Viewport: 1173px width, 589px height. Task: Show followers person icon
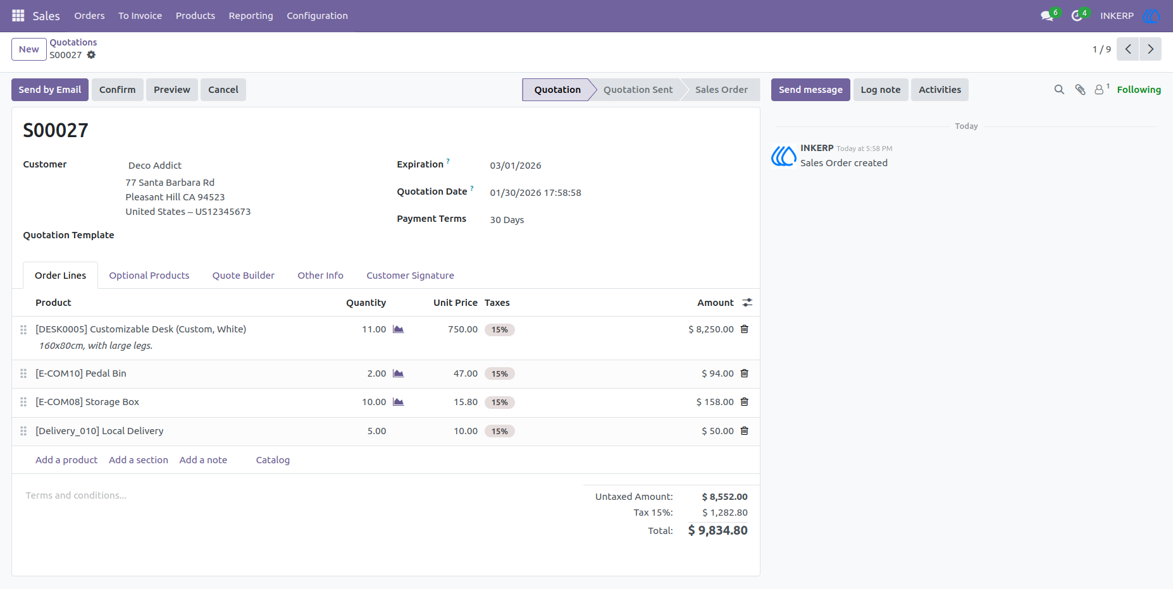(1100, 90)
